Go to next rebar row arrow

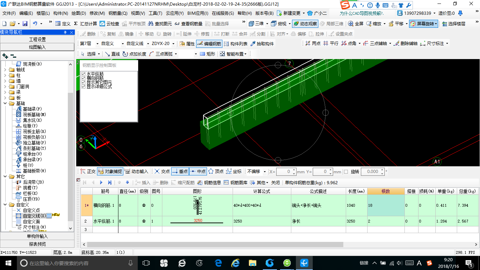(101, 182)
